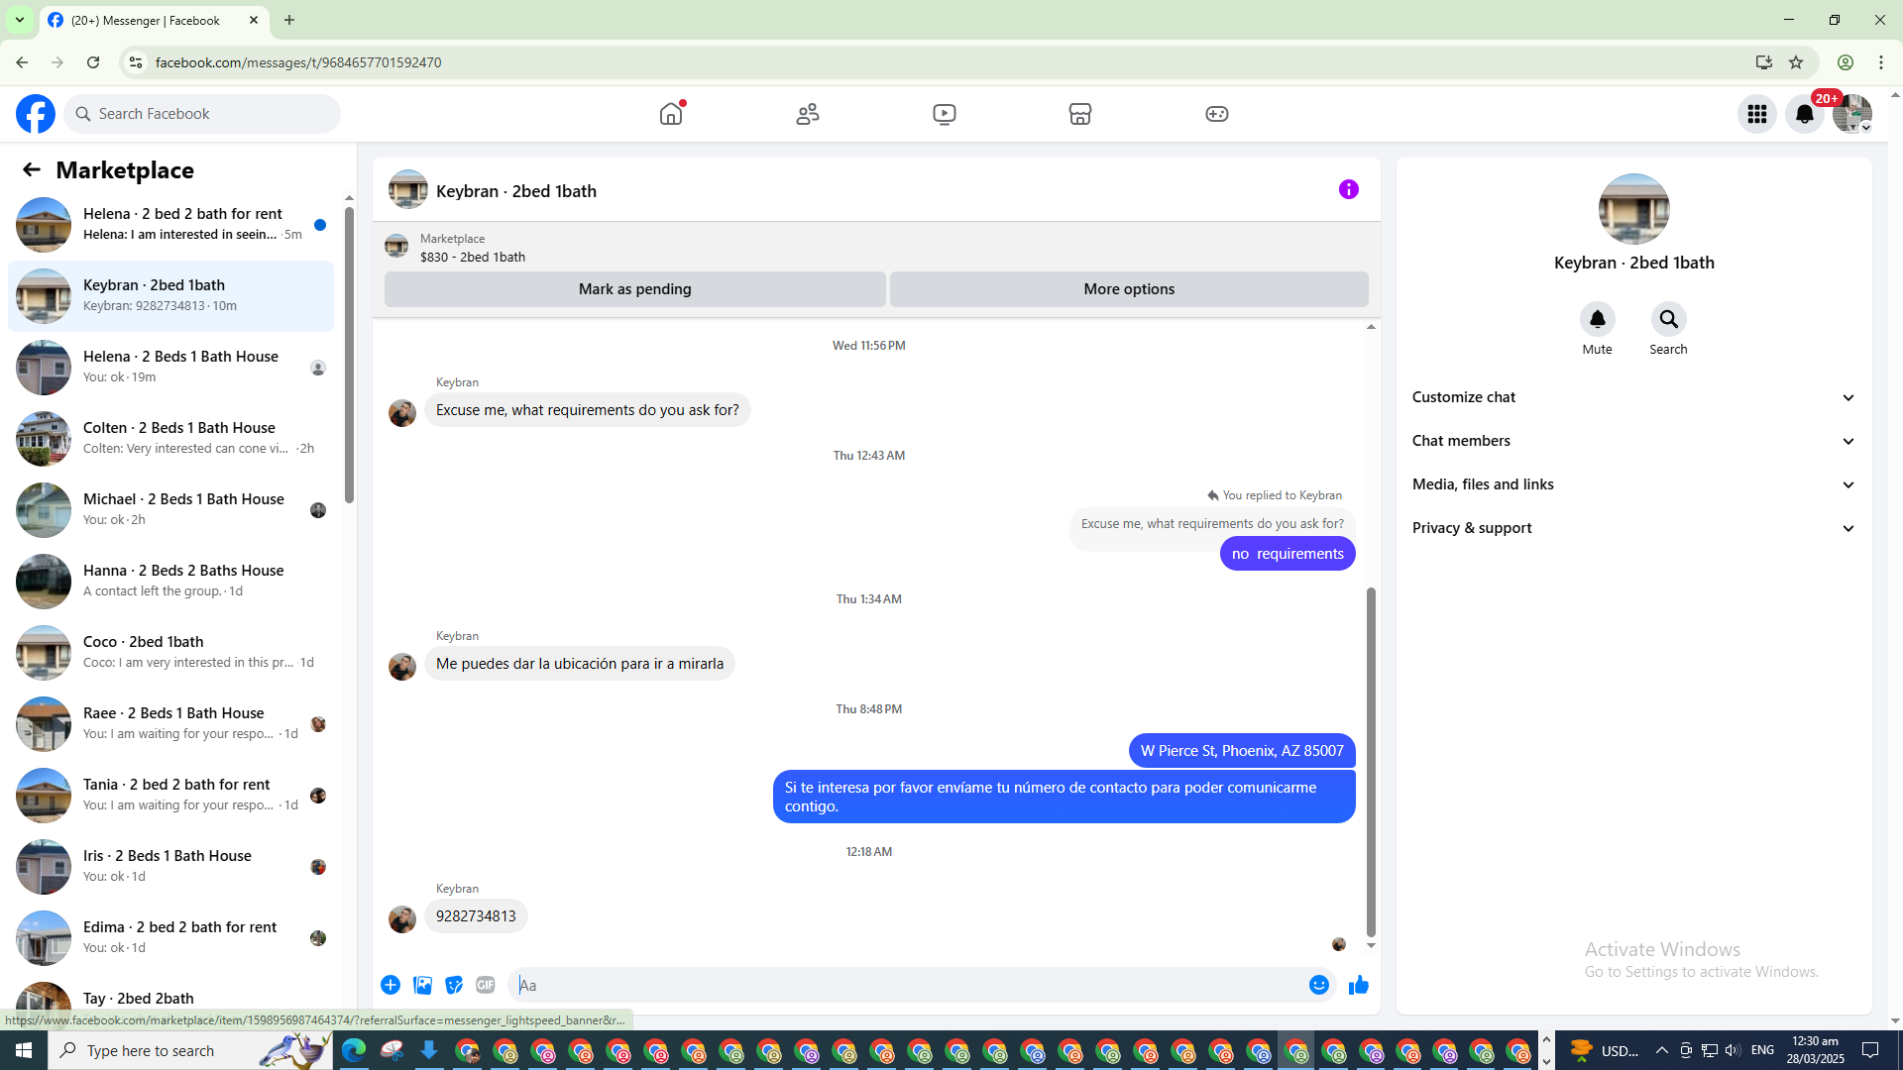This screenshot has height=1070, width=1903.
Task: Select Helena 2 bed 2 bath chat
Action: [x=170, y=225]
